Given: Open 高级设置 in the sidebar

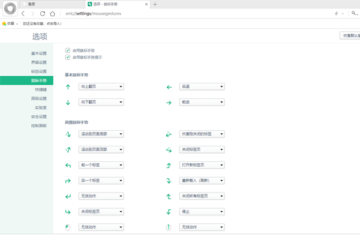Looking at the screenshot, I should click(39, 98).
